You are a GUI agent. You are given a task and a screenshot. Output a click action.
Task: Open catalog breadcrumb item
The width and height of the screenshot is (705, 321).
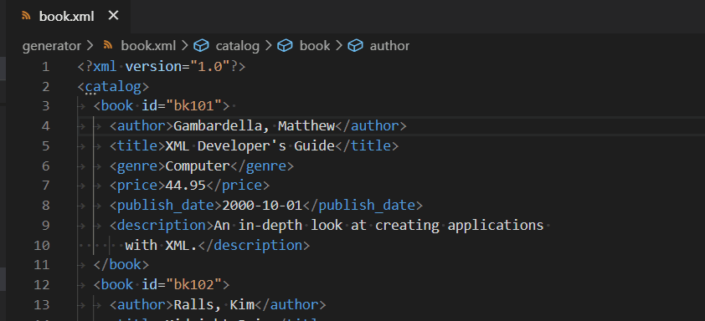(238, 46)
